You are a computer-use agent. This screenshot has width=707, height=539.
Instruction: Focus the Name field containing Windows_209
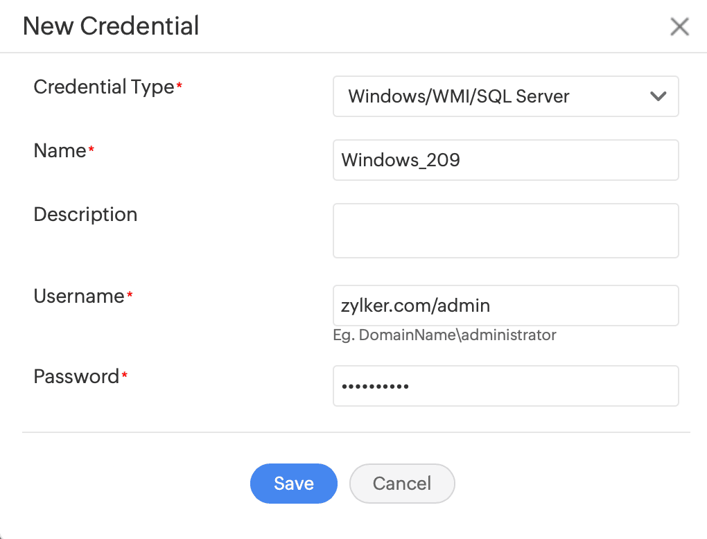505,160
